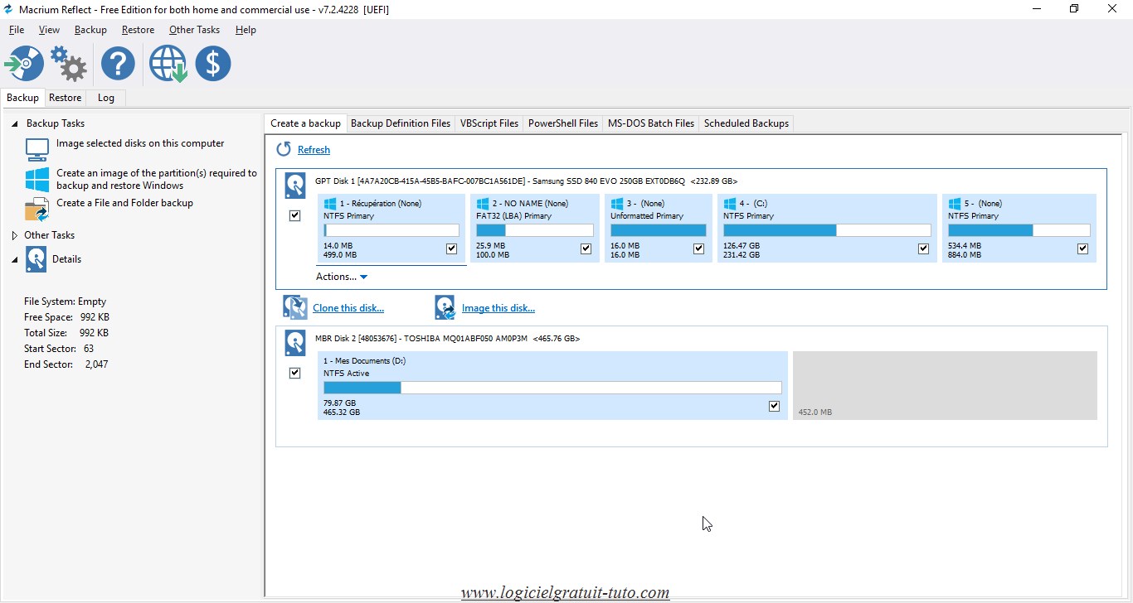Open the Actions dropdown arrow
The image size is (1133, 603).
(363, 277)
